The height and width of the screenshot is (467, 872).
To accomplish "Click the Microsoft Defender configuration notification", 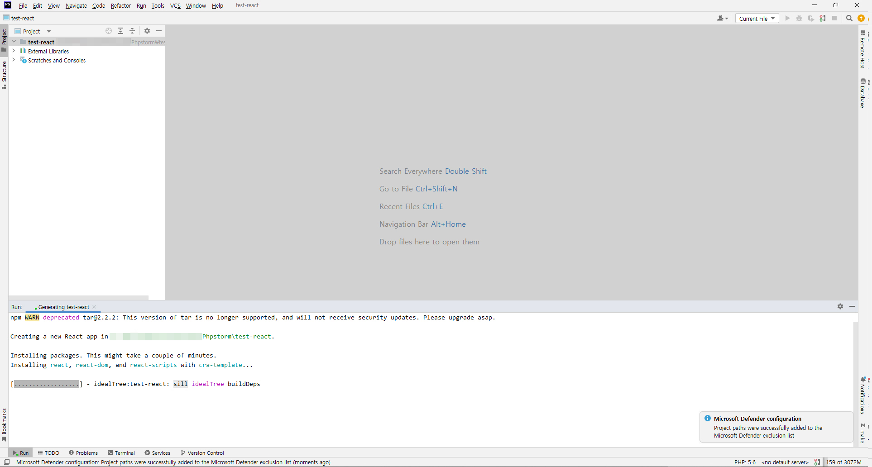I will coord(776,427).
